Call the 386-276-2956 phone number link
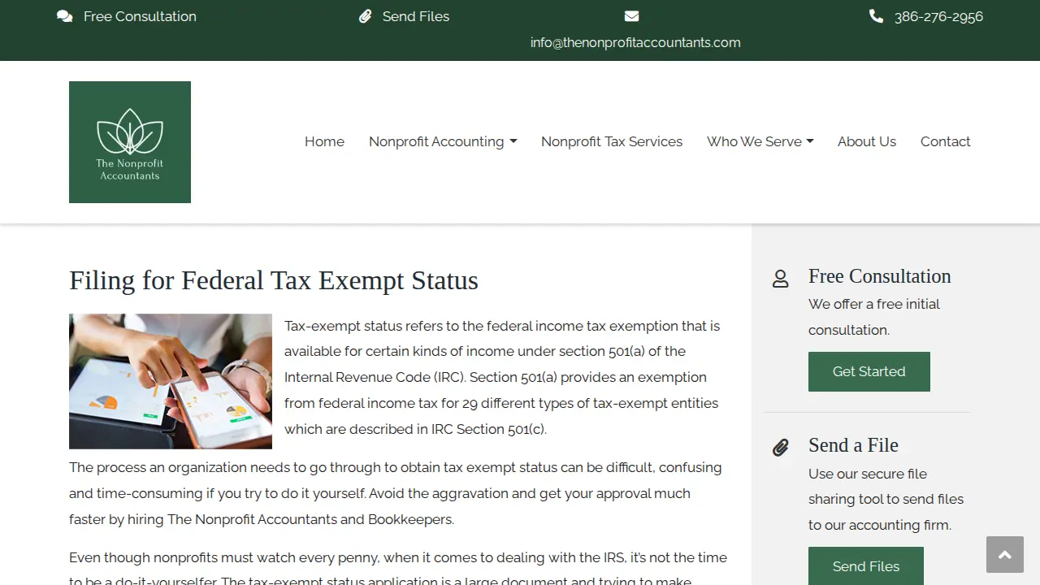The image size is (1040, 585). [x=938, y=16]
